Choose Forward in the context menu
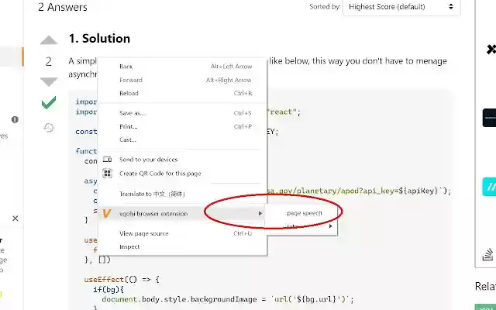Viewport: 496px width, 310px height. (x=182, y=80)
